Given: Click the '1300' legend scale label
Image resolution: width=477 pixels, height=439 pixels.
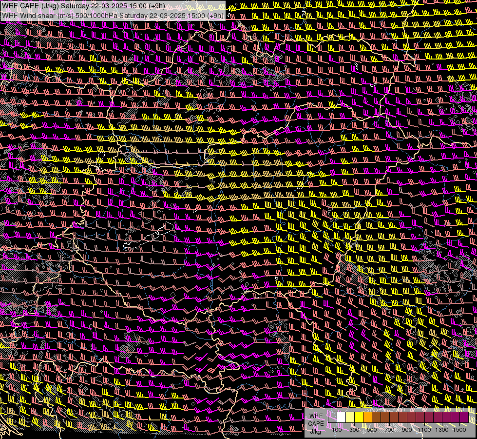Looking at the screenshot, I should click(442, 430).
